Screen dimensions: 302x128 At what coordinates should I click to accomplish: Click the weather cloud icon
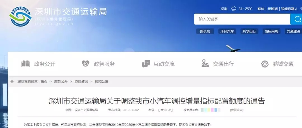[x=234, y=9]
